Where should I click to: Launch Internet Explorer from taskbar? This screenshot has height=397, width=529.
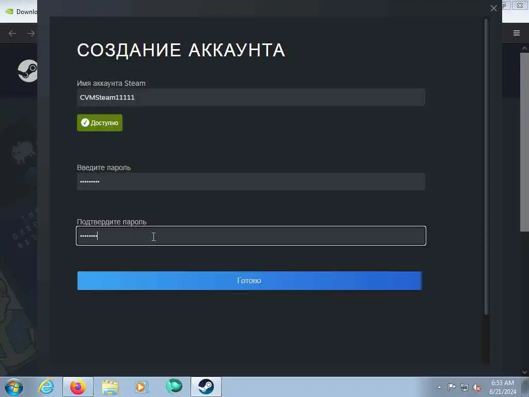click(x=46, y=387)
